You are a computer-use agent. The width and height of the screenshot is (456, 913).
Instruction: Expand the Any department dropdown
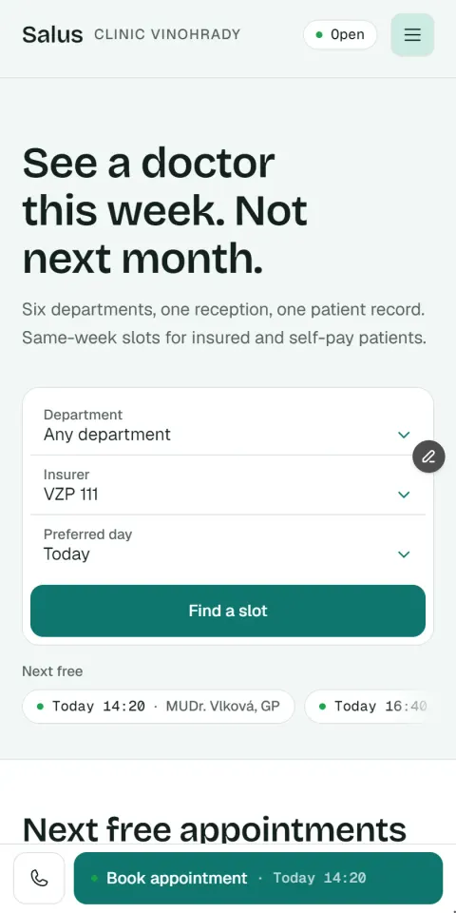click(228, 426)
